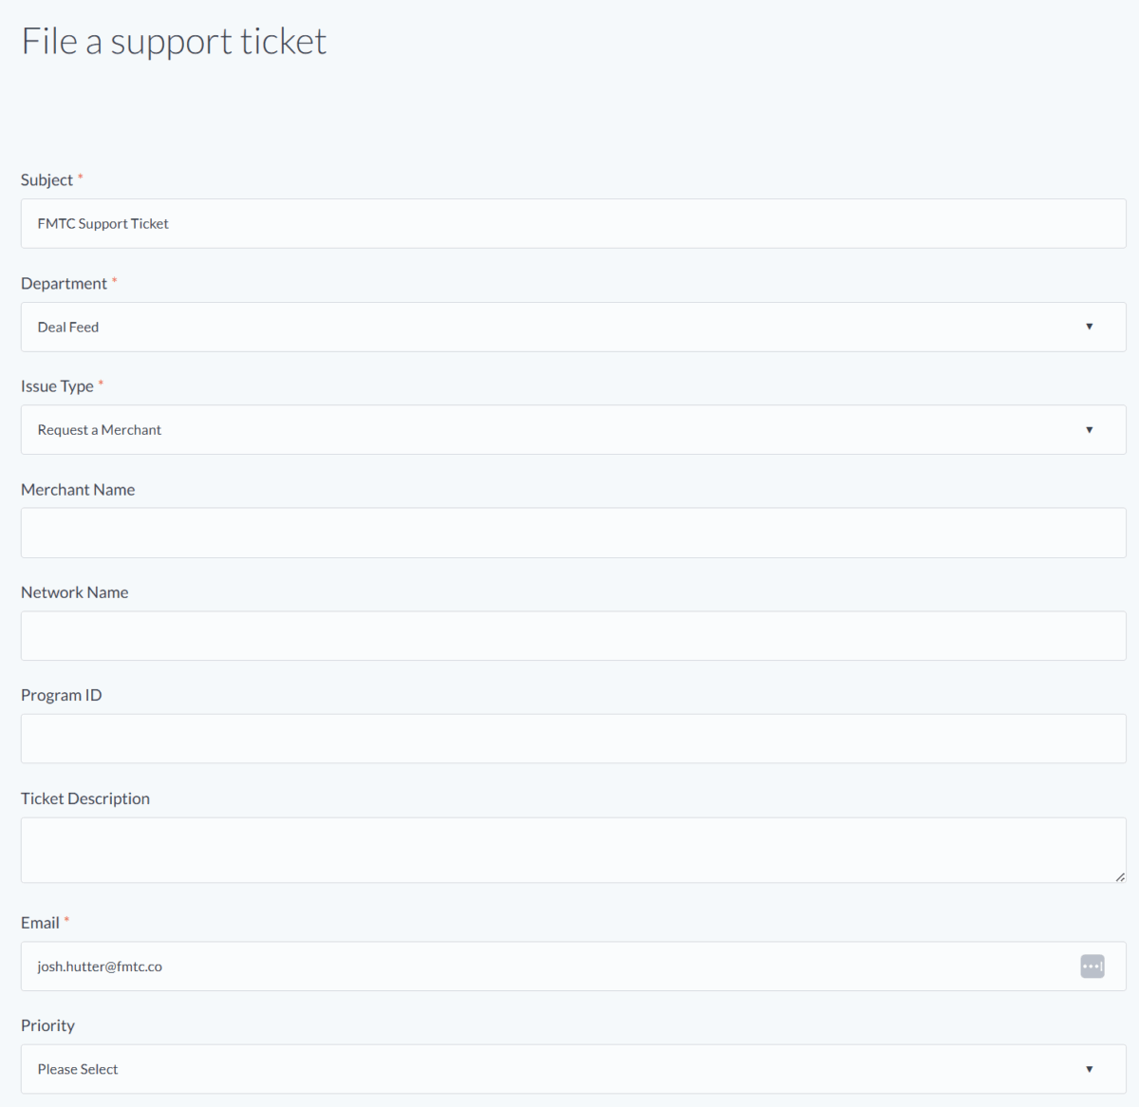Click the Department field label
Screen dimensions: 1139x1107
coord(64,284)
